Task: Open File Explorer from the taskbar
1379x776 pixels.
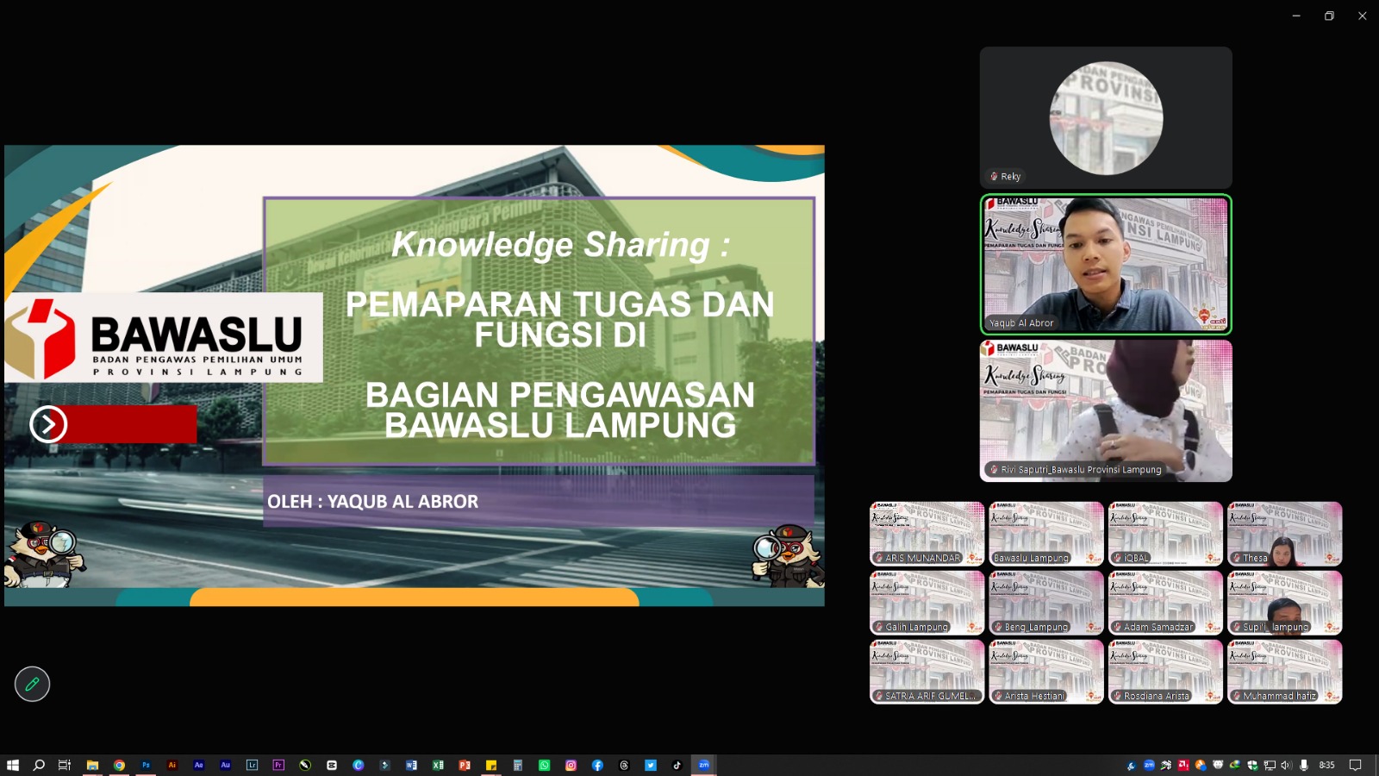Action: [92, 765]
